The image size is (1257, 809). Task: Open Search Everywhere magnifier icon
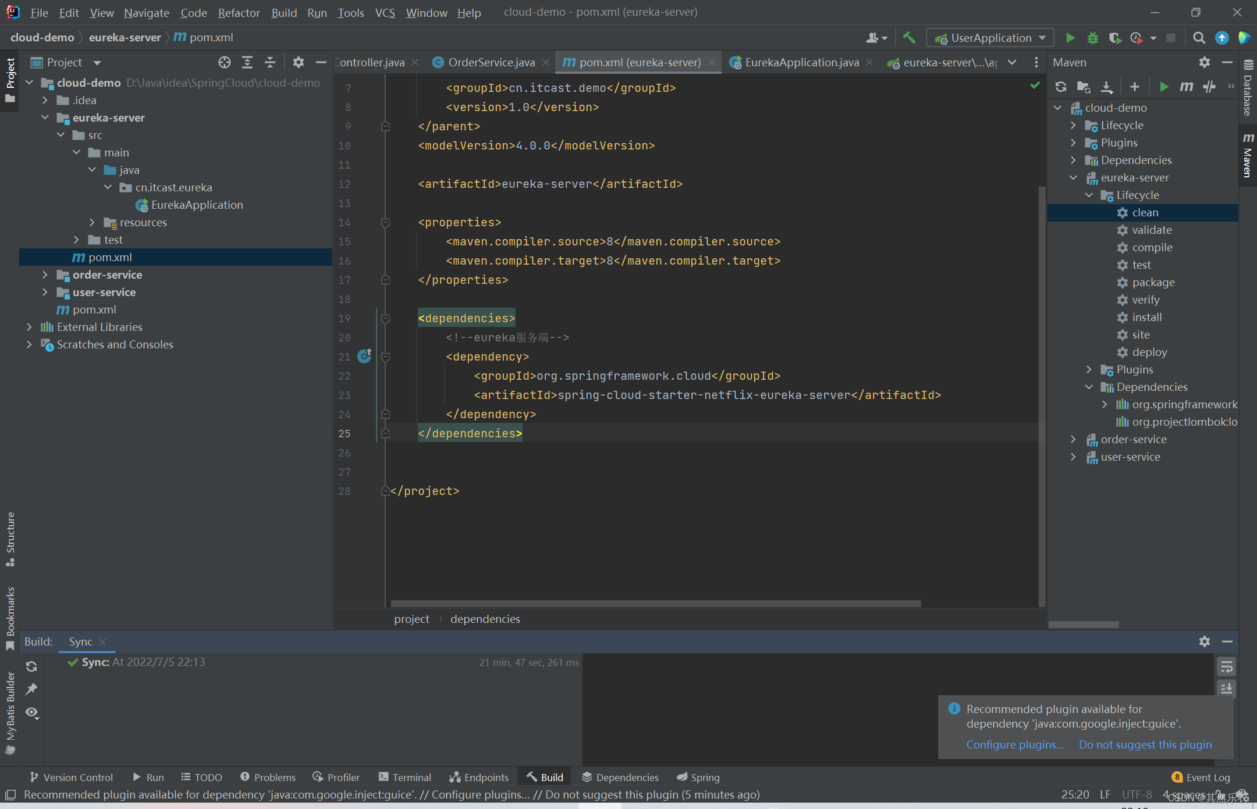(x=1199, y=38)
